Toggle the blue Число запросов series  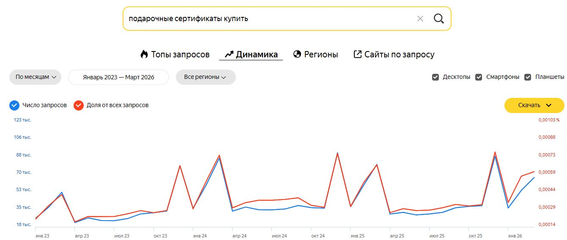[14, 105]
